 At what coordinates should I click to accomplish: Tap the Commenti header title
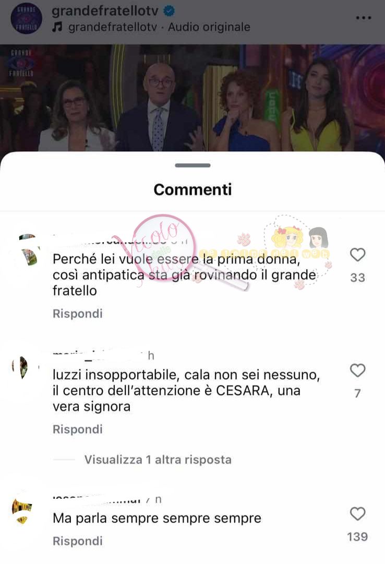point(192,189)
